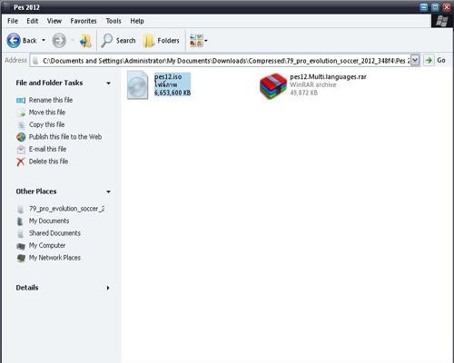The image size is (454, 363).
Task: Click the Rename this file icon
Action: click(x=21, y=100)
